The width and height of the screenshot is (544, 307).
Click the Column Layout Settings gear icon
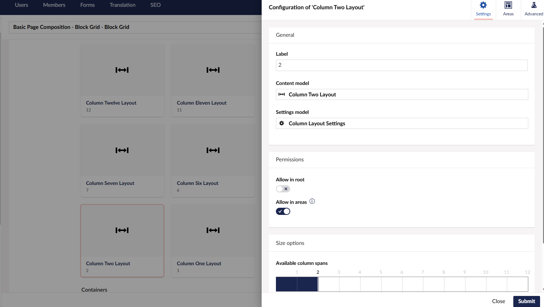click(282, 123)
